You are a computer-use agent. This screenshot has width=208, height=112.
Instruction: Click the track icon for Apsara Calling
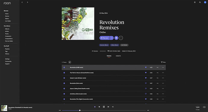click(x=64, y=89)
